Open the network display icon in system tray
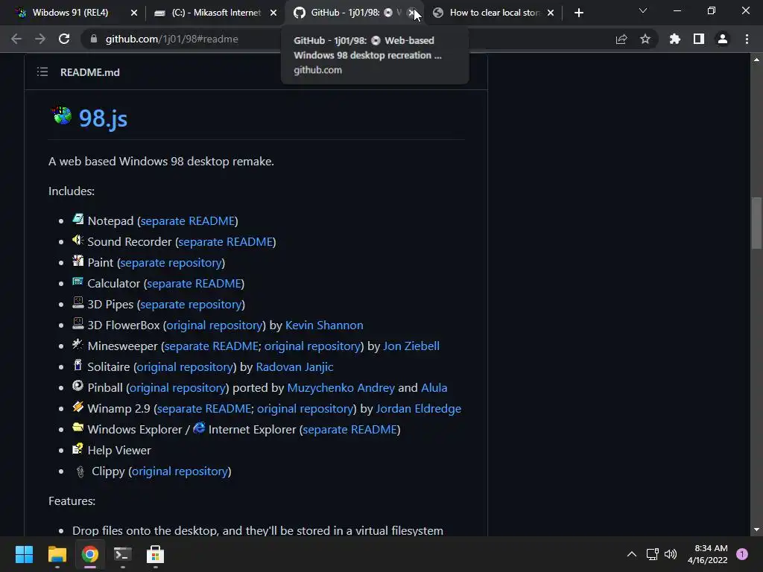This screenshot has height=572, width=763. (652, 554)
